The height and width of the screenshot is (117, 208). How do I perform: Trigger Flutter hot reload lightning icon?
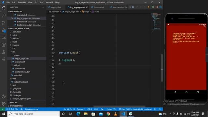pos(149,7)
